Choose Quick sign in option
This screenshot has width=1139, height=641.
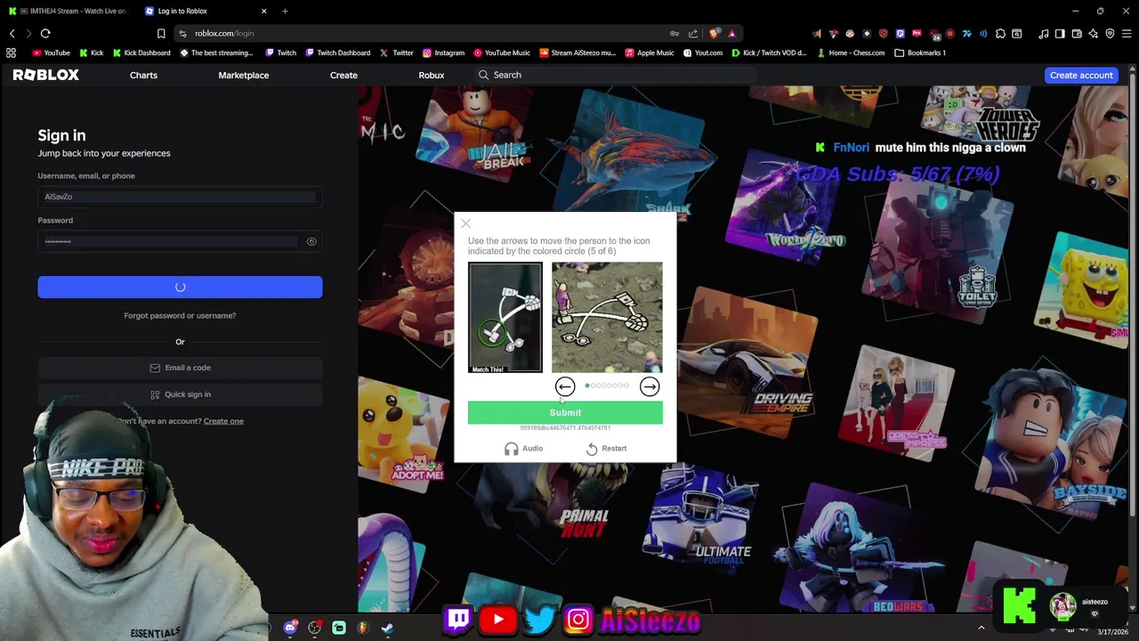tap(180, 394)
